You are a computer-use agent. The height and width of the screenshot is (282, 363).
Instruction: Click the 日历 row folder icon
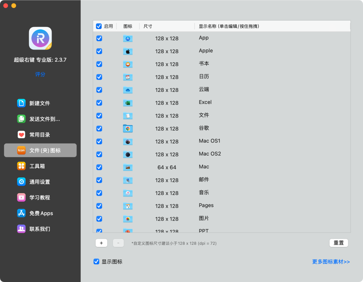point(128,77)
